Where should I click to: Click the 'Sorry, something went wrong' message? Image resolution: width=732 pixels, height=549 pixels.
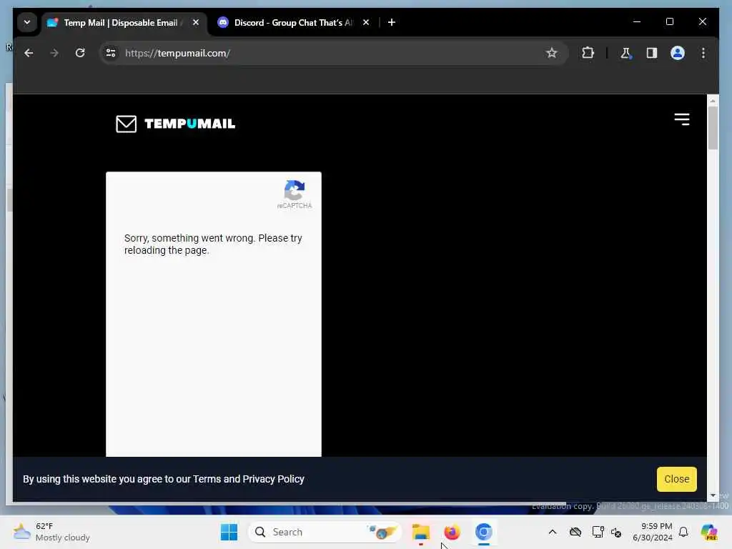coord(213,244)
